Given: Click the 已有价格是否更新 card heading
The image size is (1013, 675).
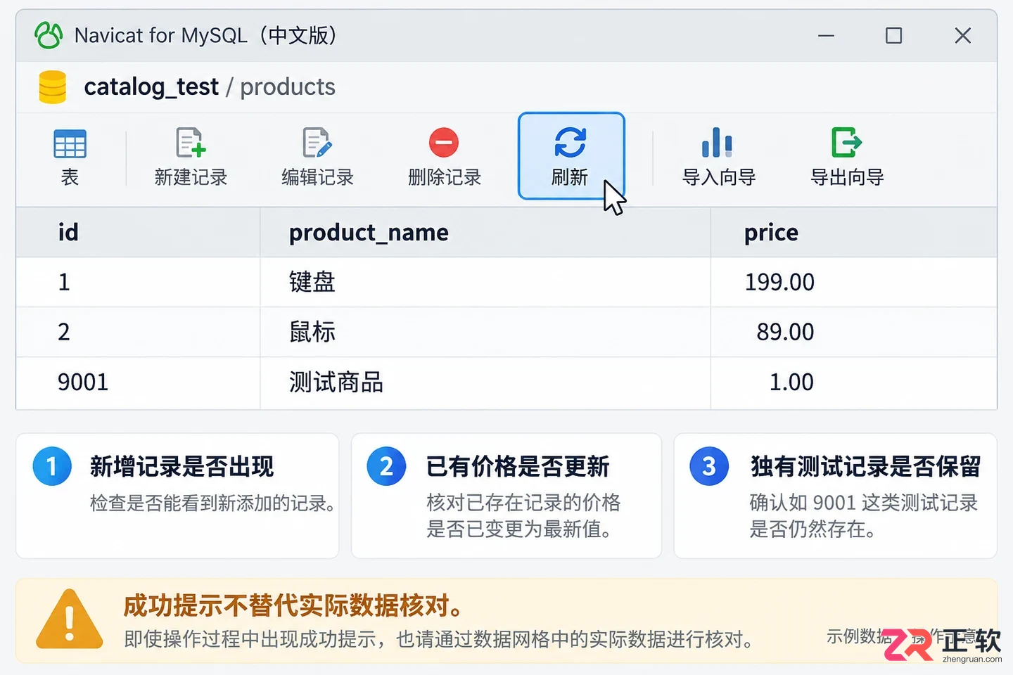Looking at the screenshot, I should 518,466.
